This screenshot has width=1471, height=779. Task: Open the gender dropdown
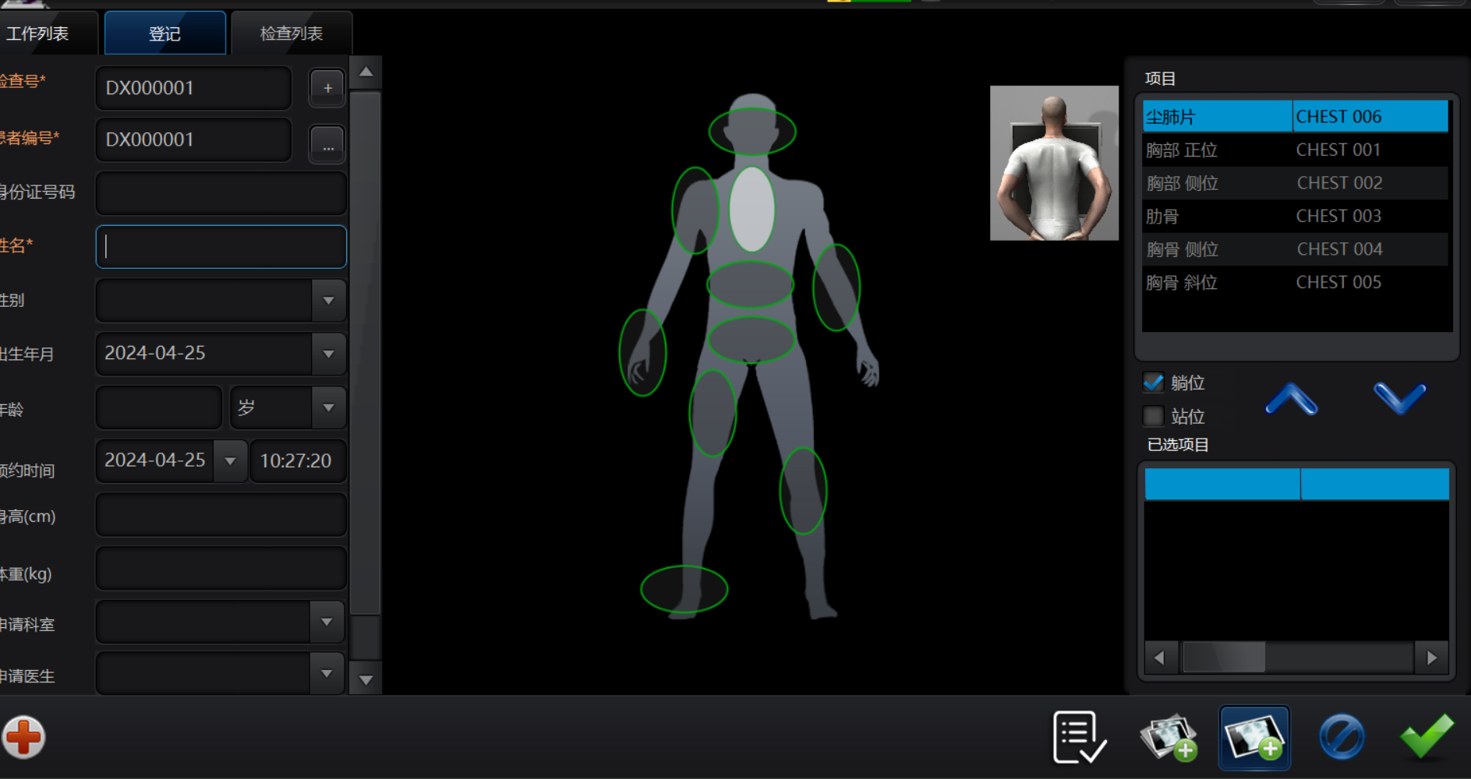coord(328,301)
